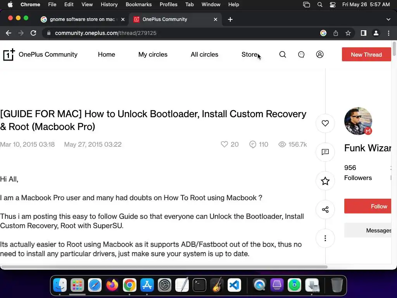
Task: Open All circles page
Action: tap(204, 54)
